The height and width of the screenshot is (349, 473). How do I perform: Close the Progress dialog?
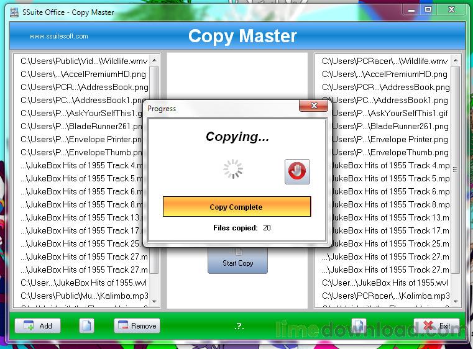click(x=314, y=106)
